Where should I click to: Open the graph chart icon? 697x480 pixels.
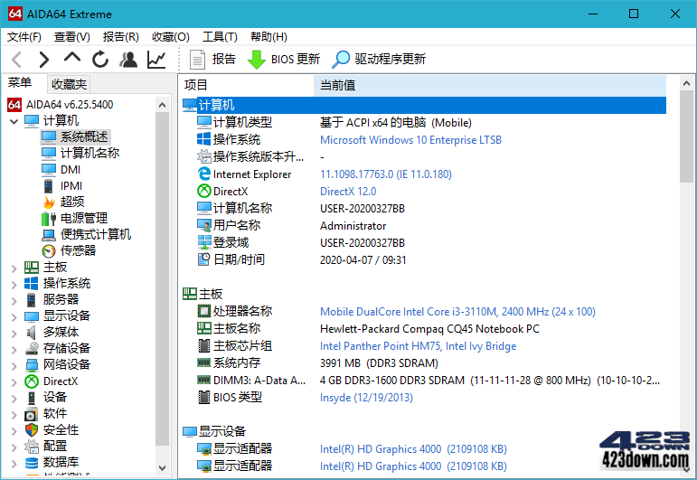156,59
